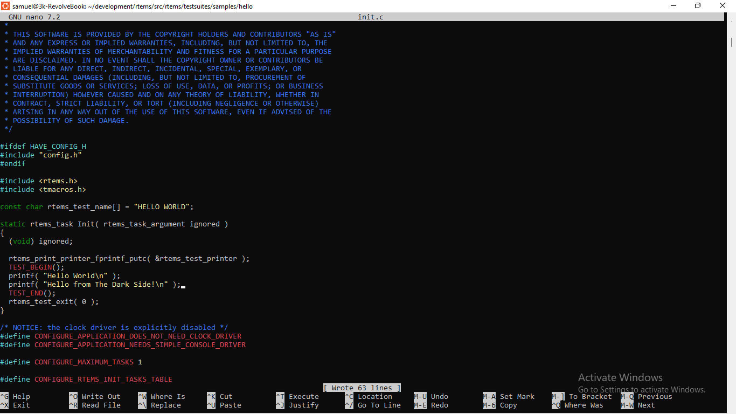Click the ^/ Go To Line shortcut
The width and height of the screenshot is (736, 414).
click(373, 405)
